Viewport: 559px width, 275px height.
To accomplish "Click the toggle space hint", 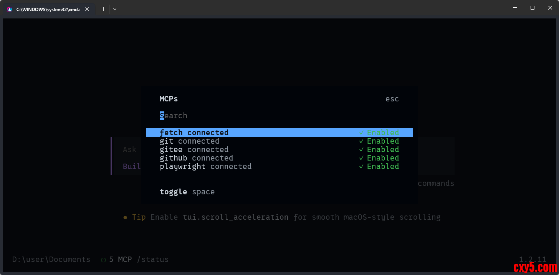I will [187, 192].
